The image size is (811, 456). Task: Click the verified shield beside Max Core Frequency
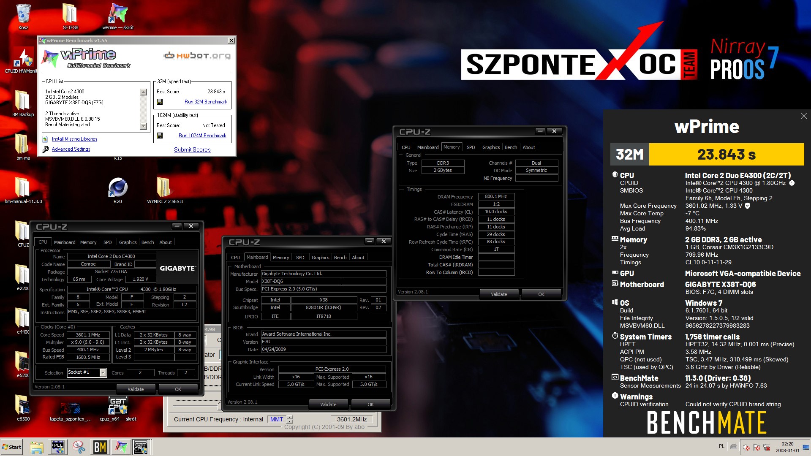(748, 206)
